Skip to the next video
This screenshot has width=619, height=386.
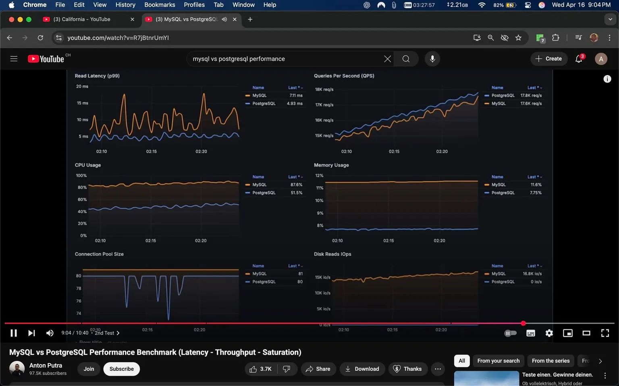coord(31,333)
